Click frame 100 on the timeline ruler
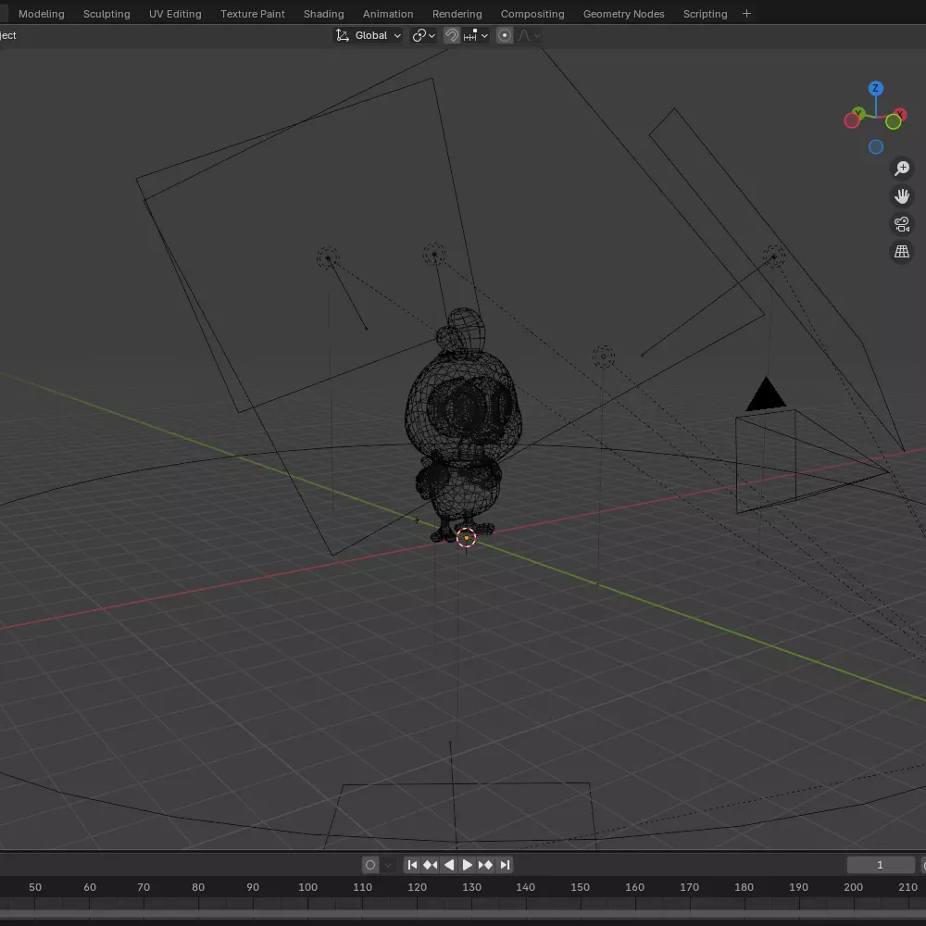Image resolution: width=926 pixels, height=926 pixels. [307, 887]
